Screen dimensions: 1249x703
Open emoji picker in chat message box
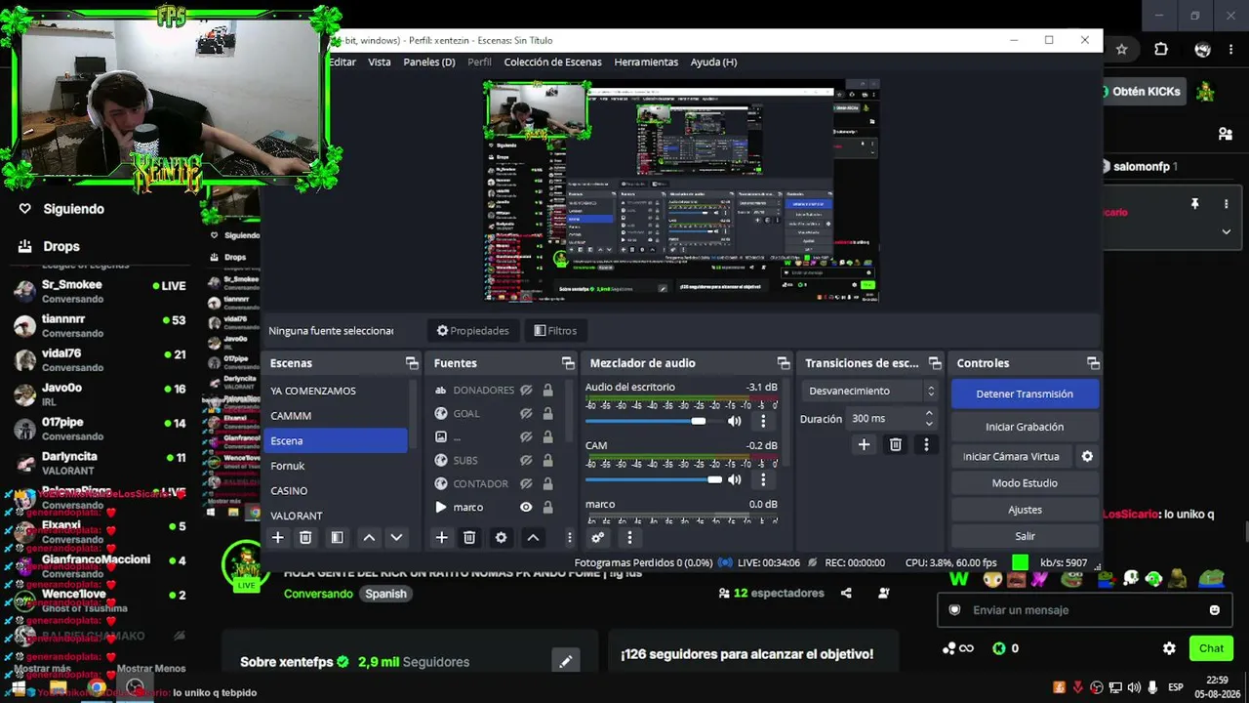1214,610
